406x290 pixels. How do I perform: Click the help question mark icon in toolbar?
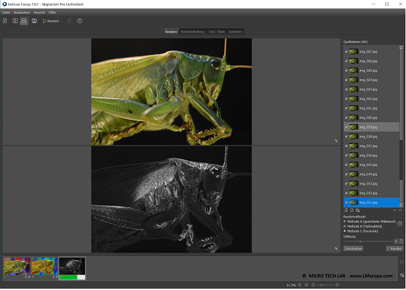click(x=79, y=21)
